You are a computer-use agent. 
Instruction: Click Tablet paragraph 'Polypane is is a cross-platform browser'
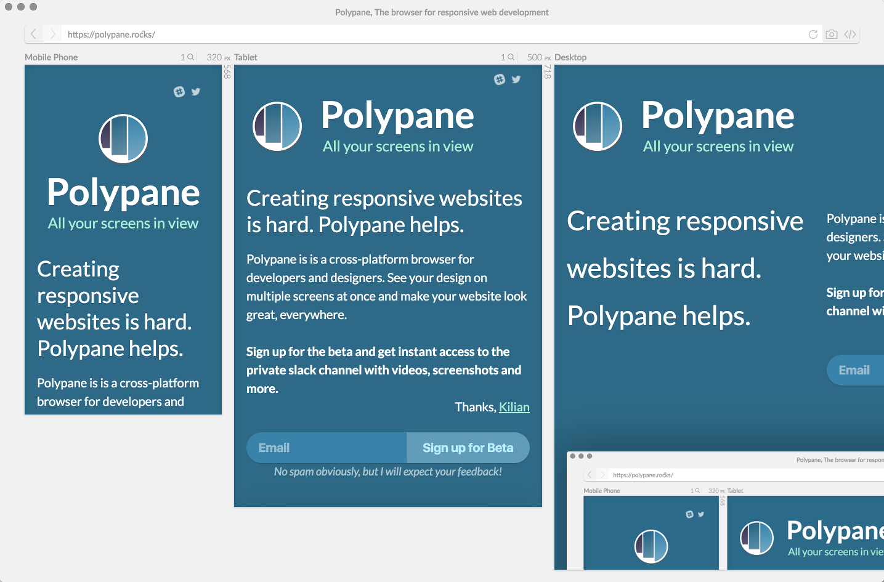click(387, 287)
